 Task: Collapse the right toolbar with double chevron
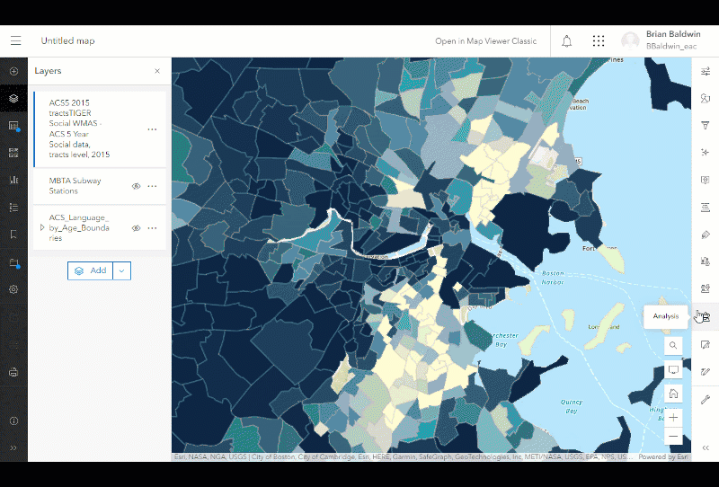coord(706,448)
